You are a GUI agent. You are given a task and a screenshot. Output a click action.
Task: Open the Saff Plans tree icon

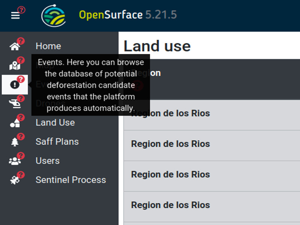pos(15,142)
